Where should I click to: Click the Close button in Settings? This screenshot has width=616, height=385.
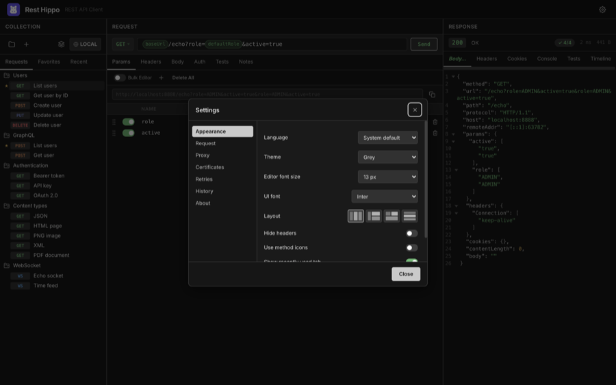tap(406, 274)
